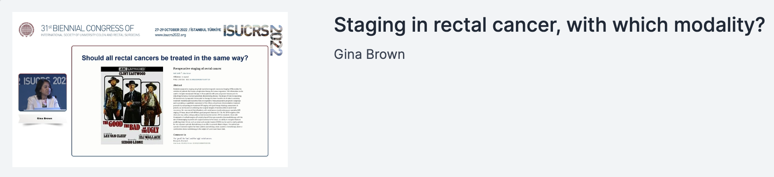Screen dimensions: 774x177
Task: Click the "31st Biennial Congress of" header text
Action: [87, 28]
